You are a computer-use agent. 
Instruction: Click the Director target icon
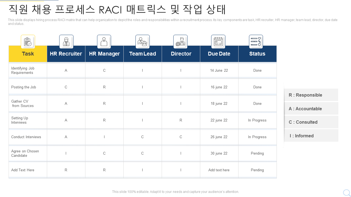click(180, 42)
